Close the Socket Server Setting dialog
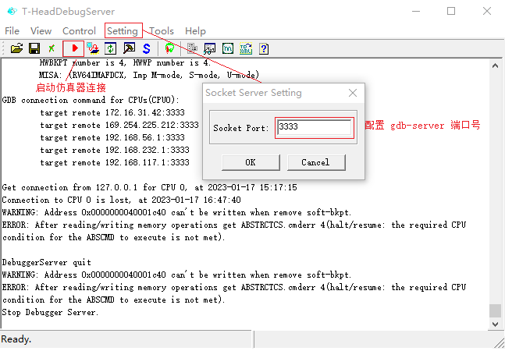The image size is (505, 351). 353,93
